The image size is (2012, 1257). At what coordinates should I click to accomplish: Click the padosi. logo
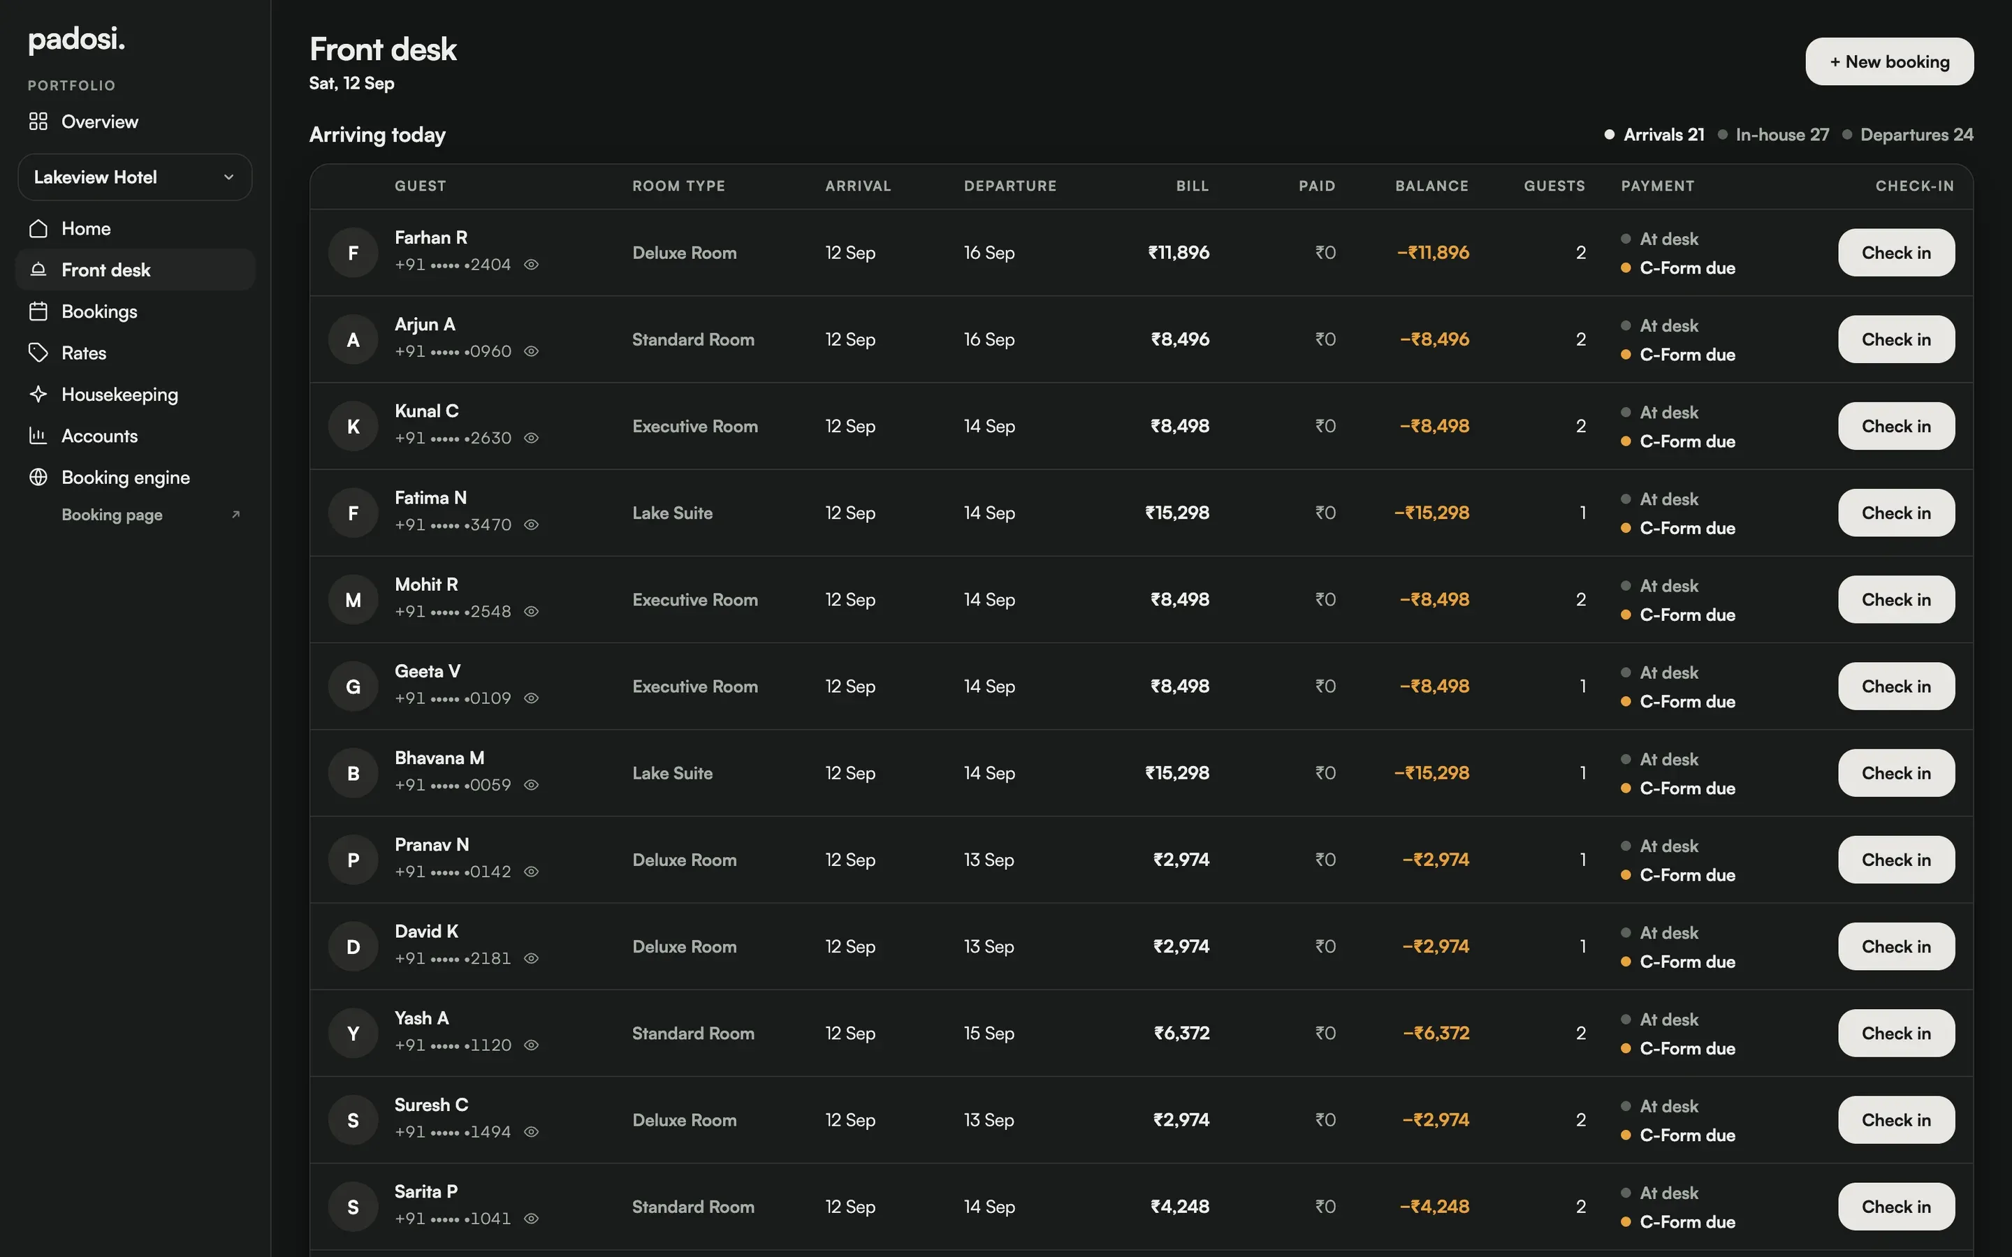pos(76,39)
